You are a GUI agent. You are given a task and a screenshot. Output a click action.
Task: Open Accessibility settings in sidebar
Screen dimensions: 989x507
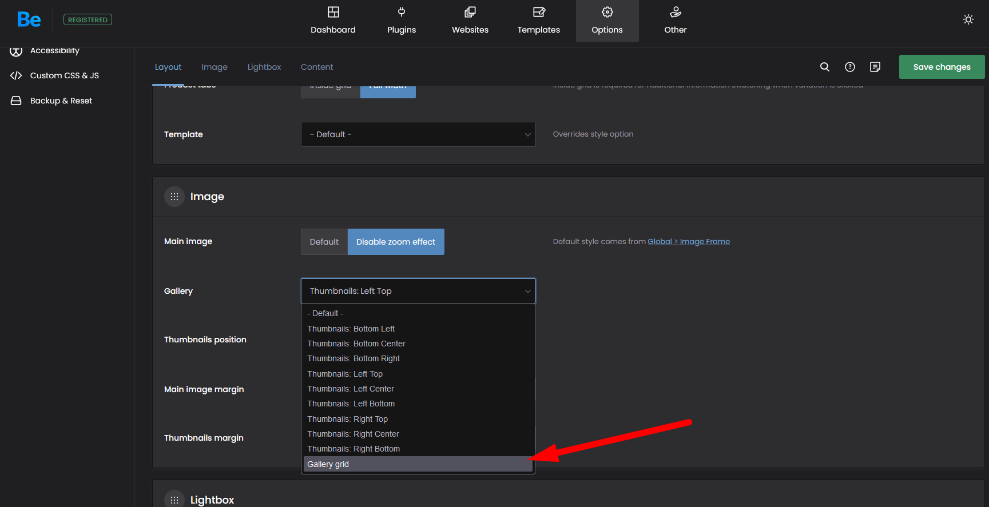[54, 51]
